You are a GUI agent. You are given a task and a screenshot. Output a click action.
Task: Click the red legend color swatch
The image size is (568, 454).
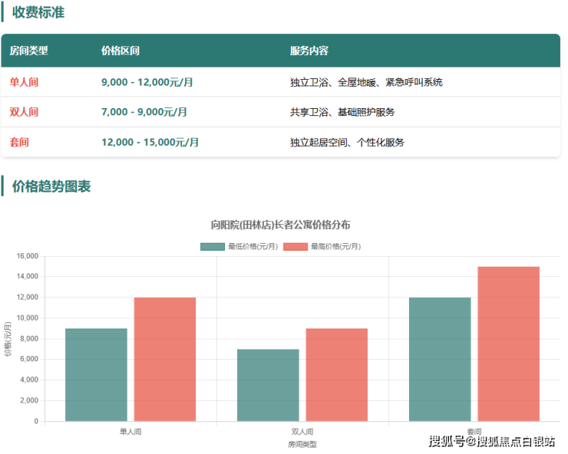(296, 246)
